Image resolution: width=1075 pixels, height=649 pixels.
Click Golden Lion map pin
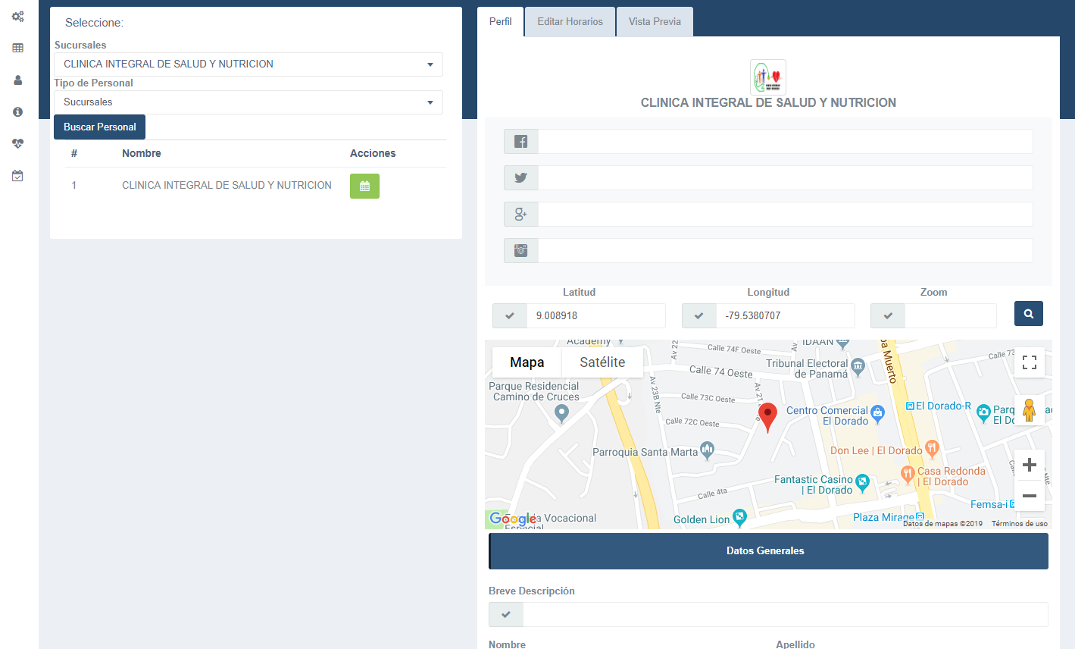pyautogui.click(x=739, y=518)
